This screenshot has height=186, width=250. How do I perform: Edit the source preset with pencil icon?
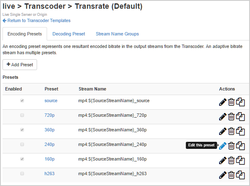tap(222, 102)
